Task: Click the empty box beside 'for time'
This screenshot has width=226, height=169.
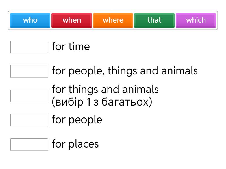Action: click(x=29, y=47)
